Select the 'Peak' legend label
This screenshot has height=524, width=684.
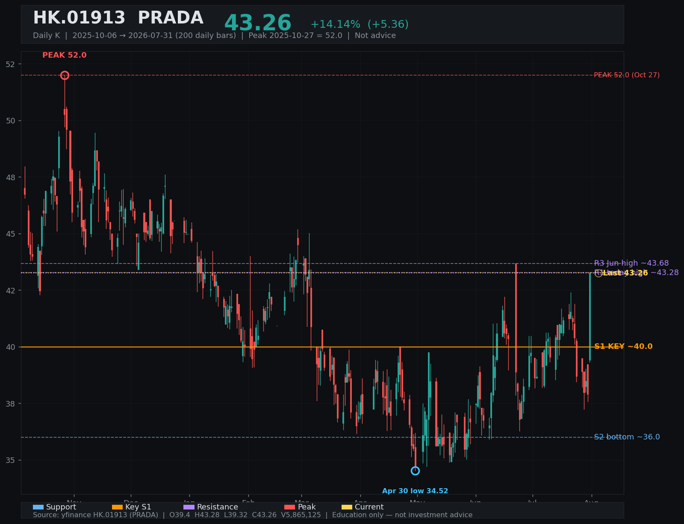(x=307, y=507)
